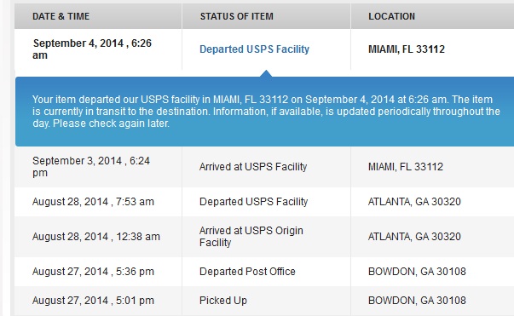Select Arrived at USPS Origin Facility status
Screen dimensions: 514x316
click(251, 237)
